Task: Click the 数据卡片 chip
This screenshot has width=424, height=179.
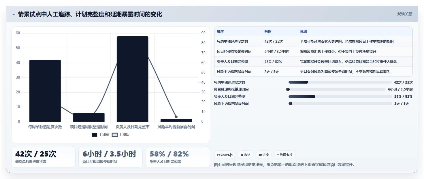Action: pos(284,155)
